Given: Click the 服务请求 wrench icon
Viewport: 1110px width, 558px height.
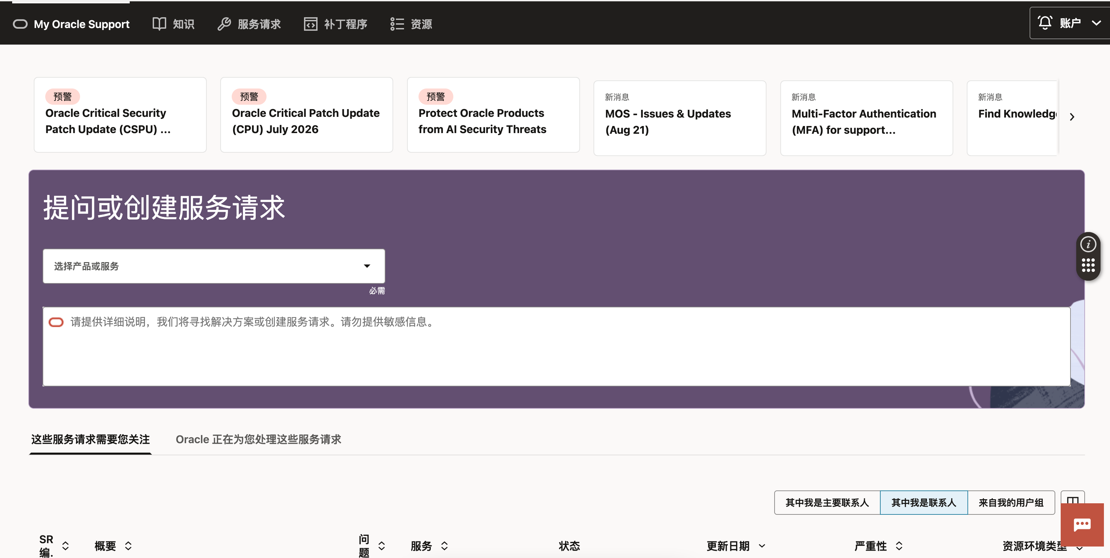Looking at the screenshot, I should (x=224, y=24).
